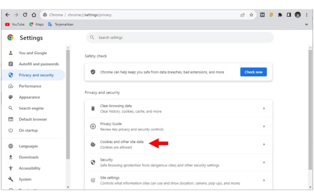Bookmark this page with the star icon
The height and width of the screenshot is (193, 314).
(251, 15)
